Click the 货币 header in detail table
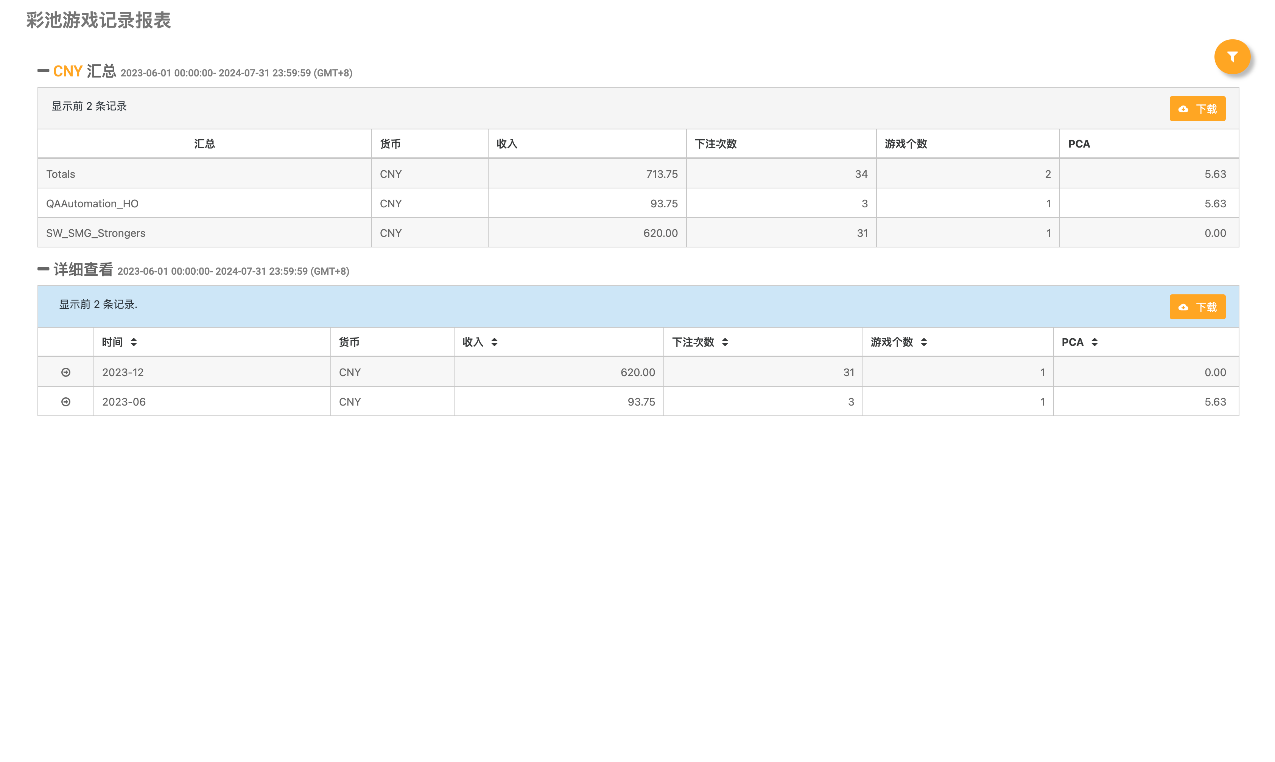 click(349, 342)
